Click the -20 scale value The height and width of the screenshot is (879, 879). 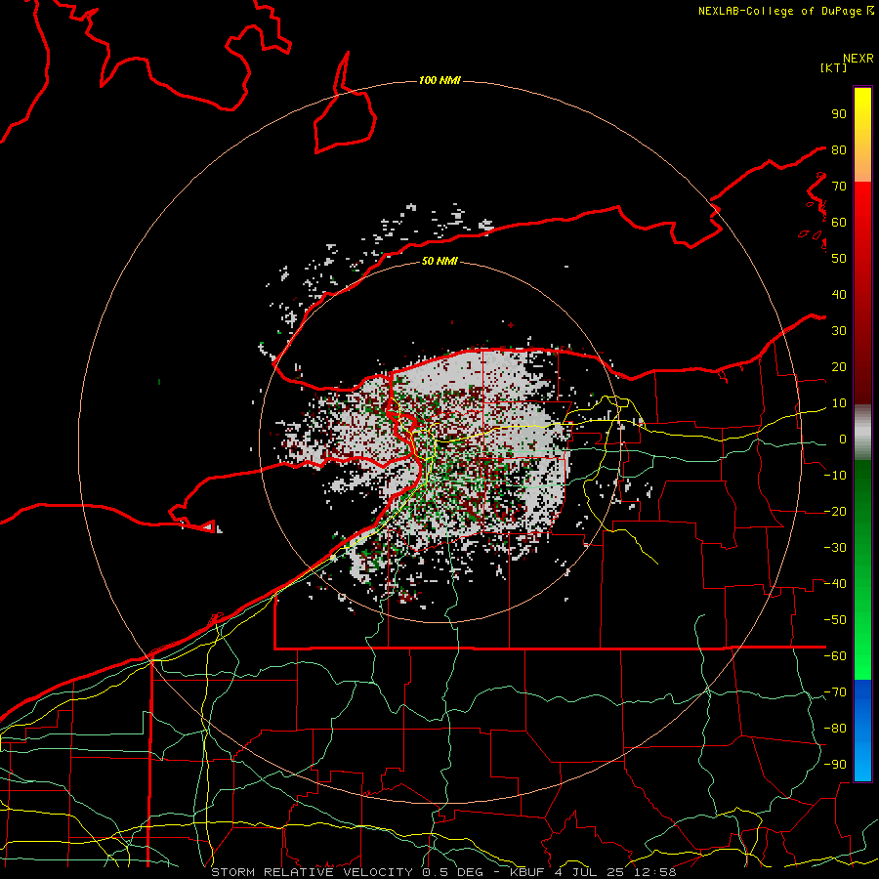835,512
